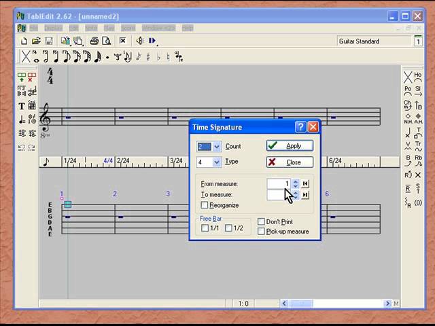Click the speaker MIDI icon
The height and width of the screenshot is (326, 435).
(x=139, y=41)
